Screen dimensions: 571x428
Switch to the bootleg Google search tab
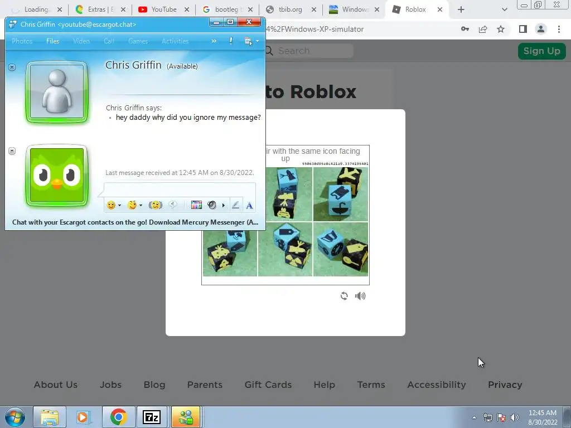(x=226, y=9)
